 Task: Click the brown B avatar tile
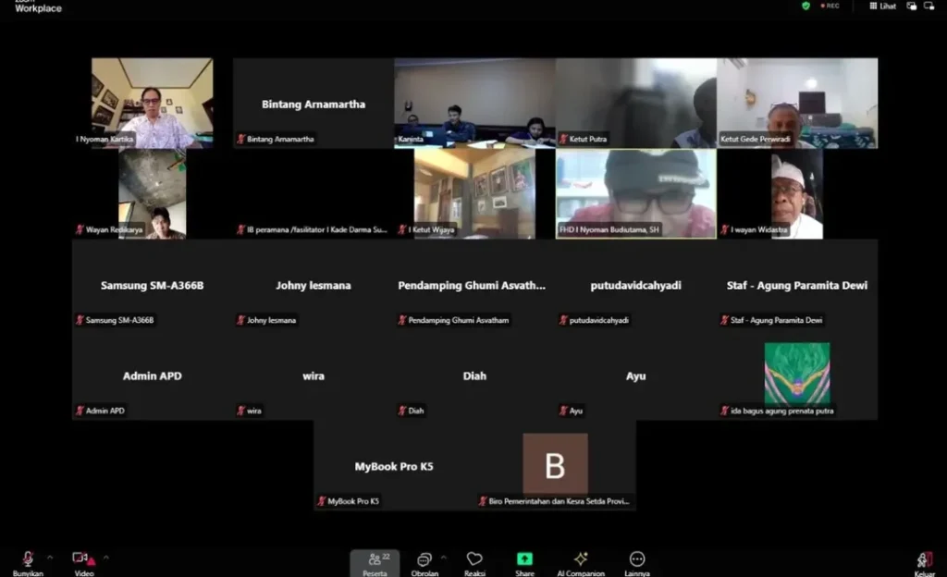pyautogui.click(x=555, y=464)
